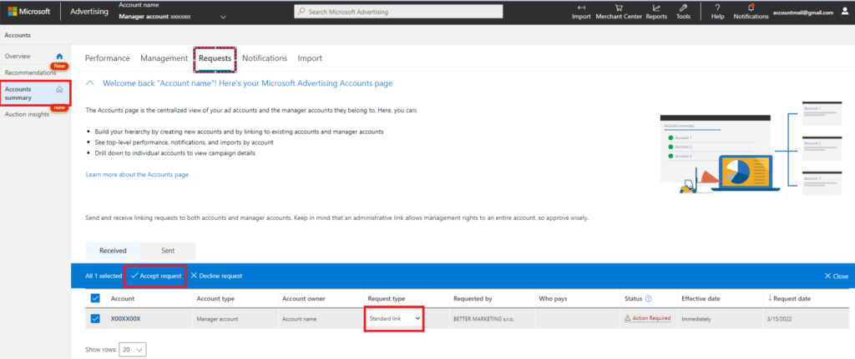Click the Effective date column header
Image resolution: width=855 pixels, height=359 pixels.
(701, 299)
